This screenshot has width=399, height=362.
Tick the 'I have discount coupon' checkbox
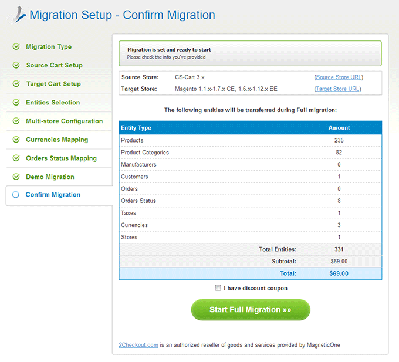218,287
